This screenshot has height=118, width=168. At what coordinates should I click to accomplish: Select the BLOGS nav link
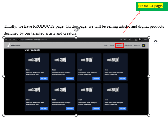coord(112,45)
